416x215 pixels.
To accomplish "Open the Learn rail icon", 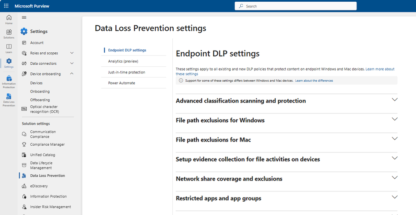I will tap(9, 49).
